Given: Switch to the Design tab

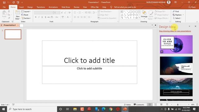Looking at the screenshot, I should coord(30,7).
